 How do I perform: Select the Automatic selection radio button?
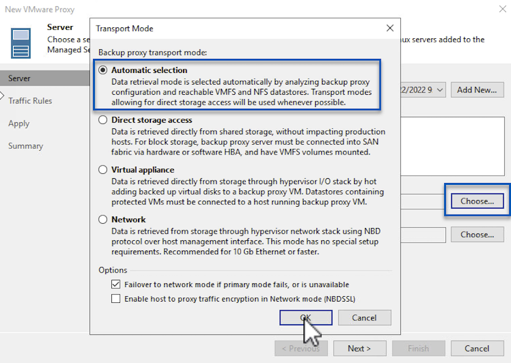(x=103, y=70)
